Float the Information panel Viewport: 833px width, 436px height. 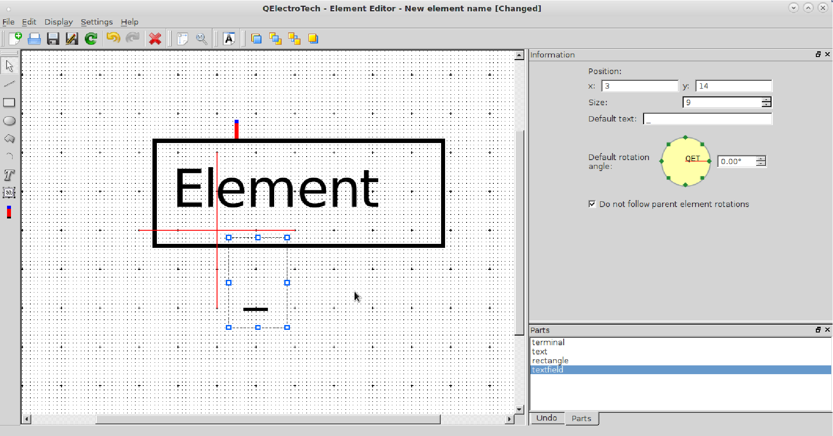click(x=818, y=54)
